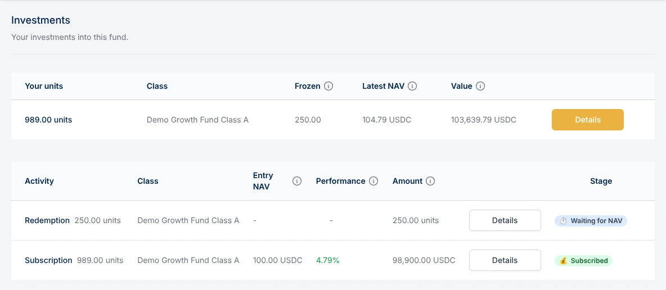
Task: Click the Value column header label
Action: tap(462, 86)
